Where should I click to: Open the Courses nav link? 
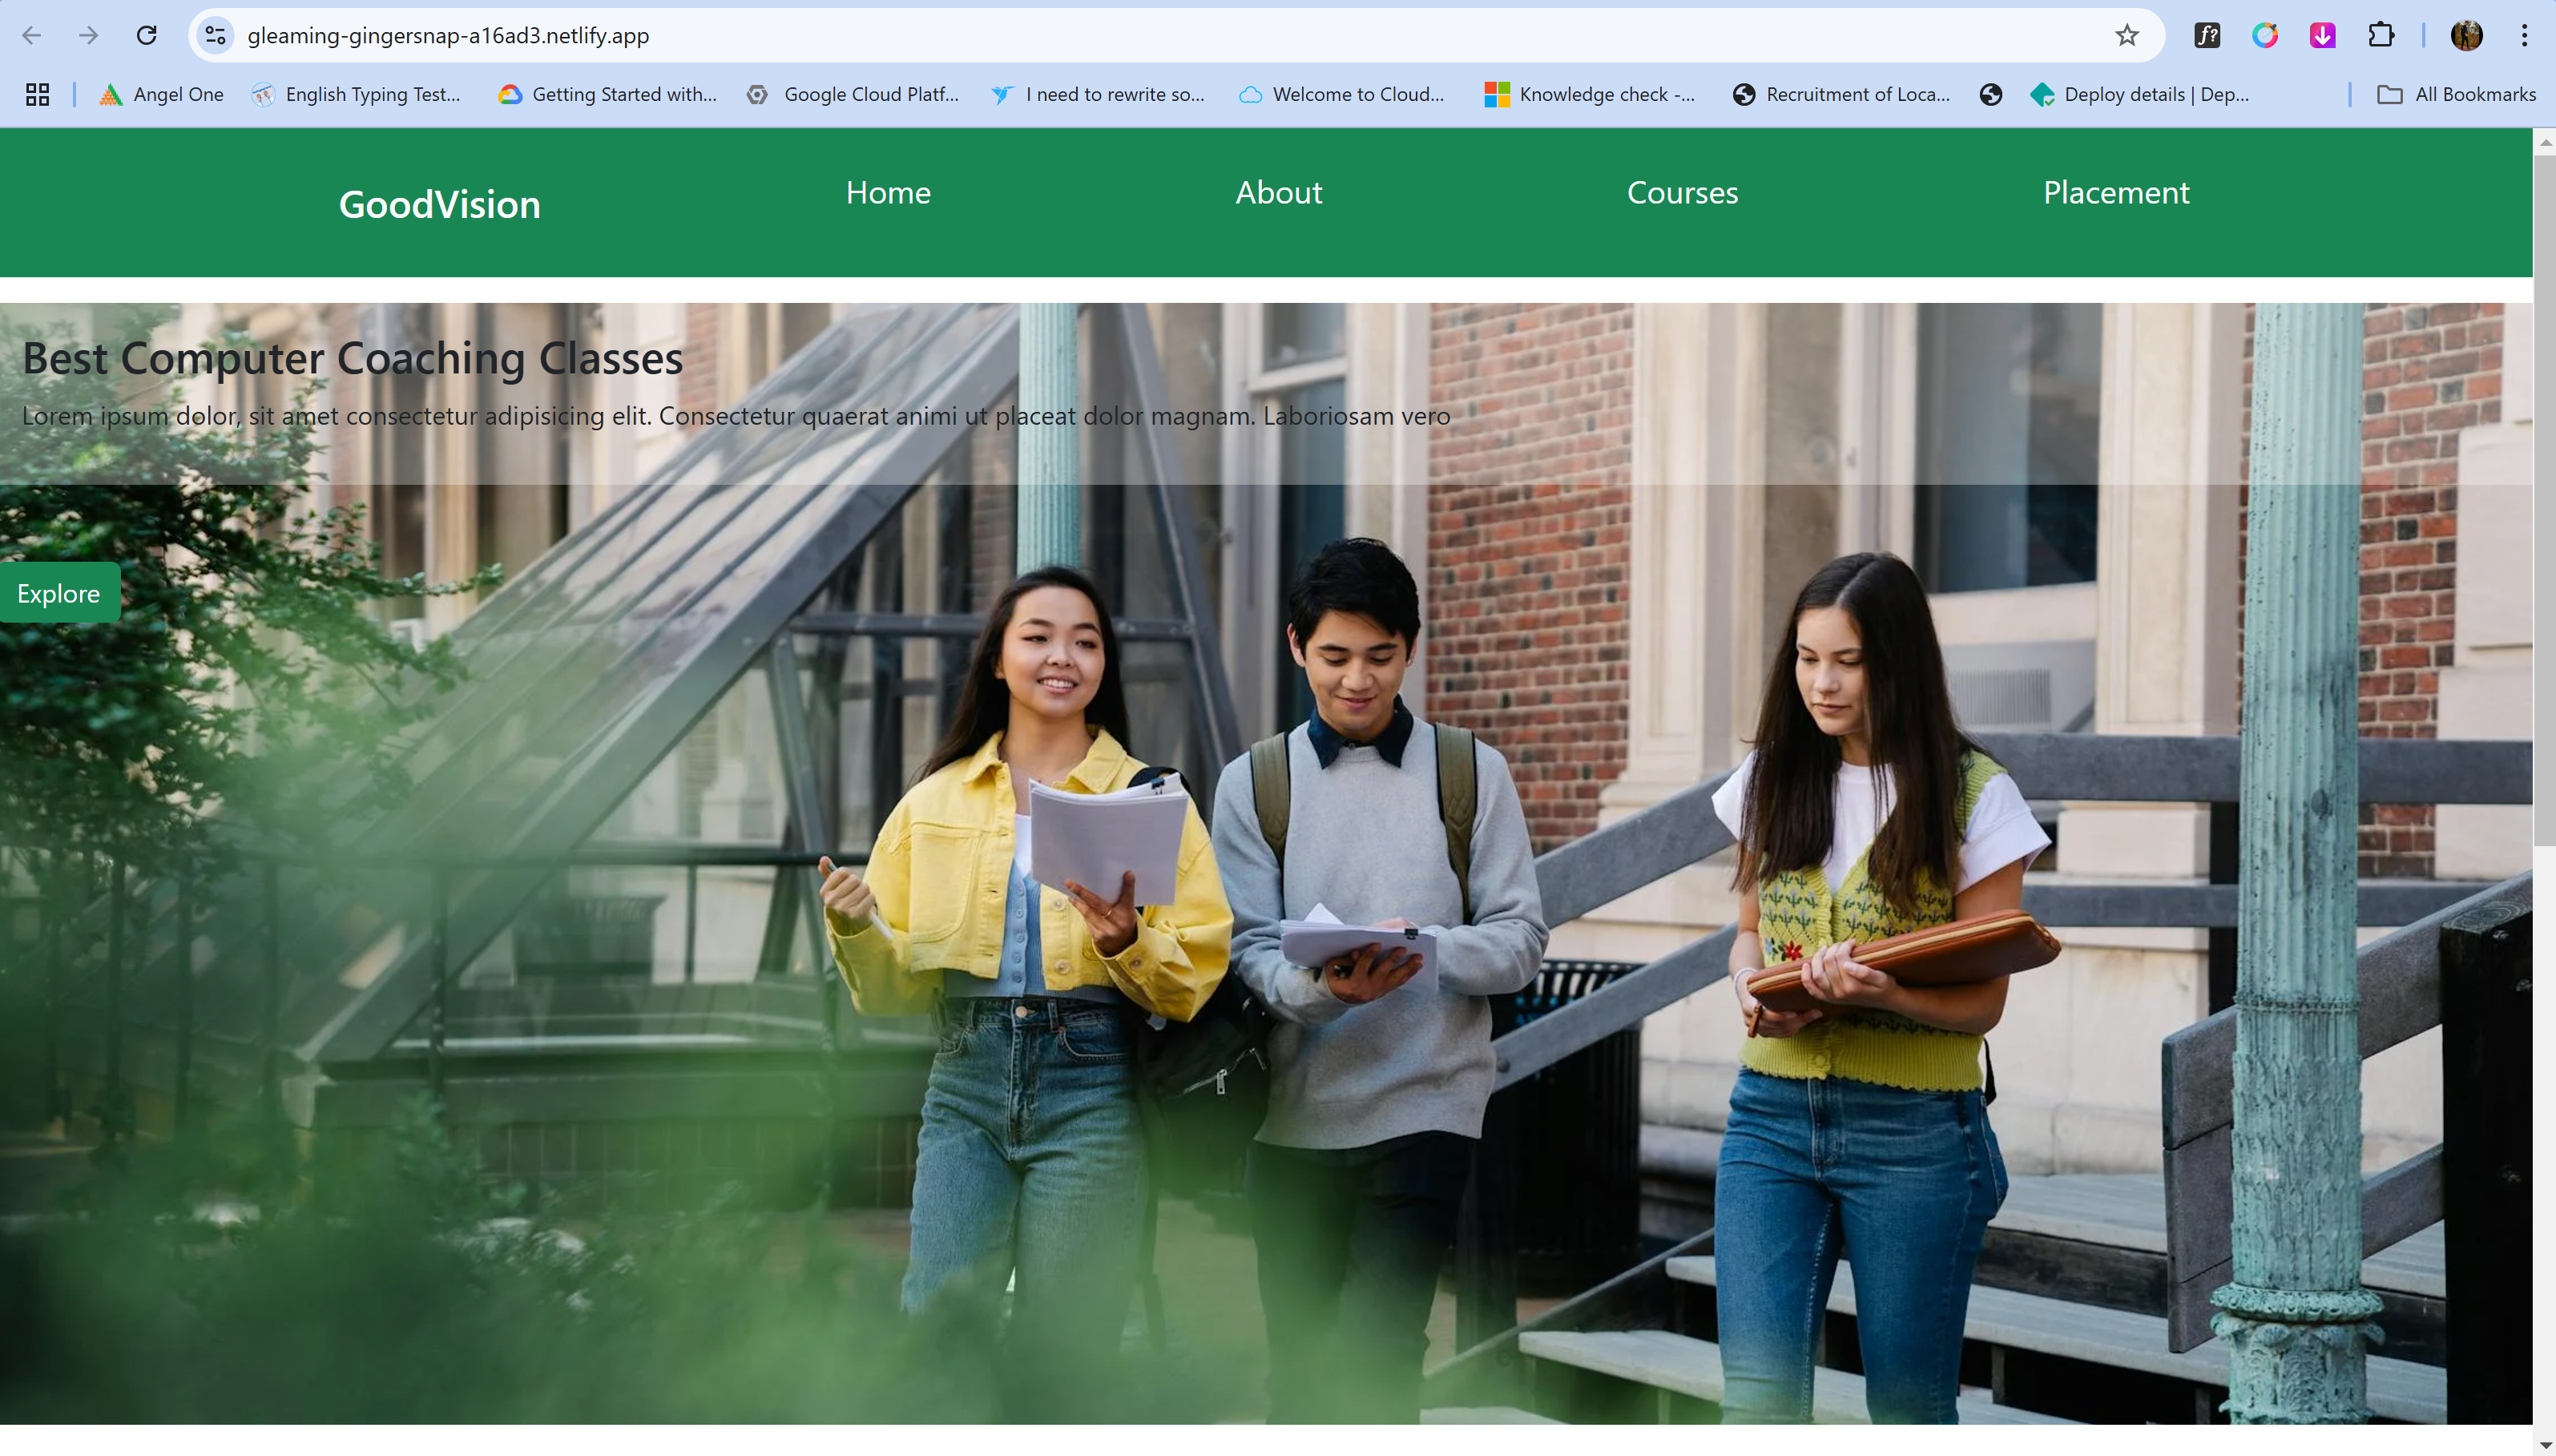coord(1683,192)
